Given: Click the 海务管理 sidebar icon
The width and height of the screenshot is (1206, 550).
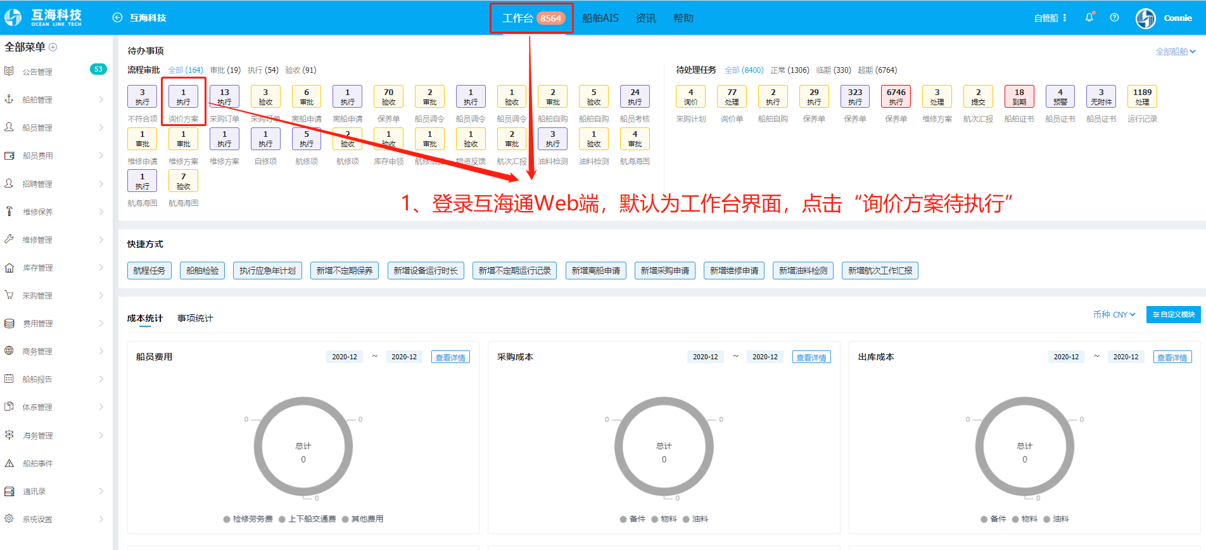Looking at the screenshot, I should 9,435.
